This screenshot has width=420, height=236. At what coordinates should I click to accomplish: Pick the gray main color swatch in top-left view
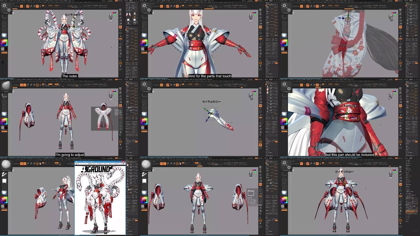3,49
